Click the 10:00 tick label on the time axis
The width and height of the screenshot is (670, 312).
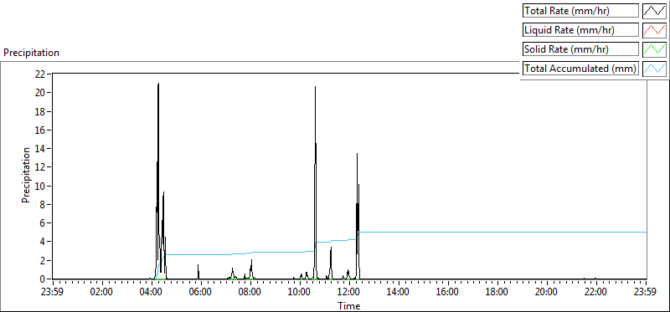300,293
